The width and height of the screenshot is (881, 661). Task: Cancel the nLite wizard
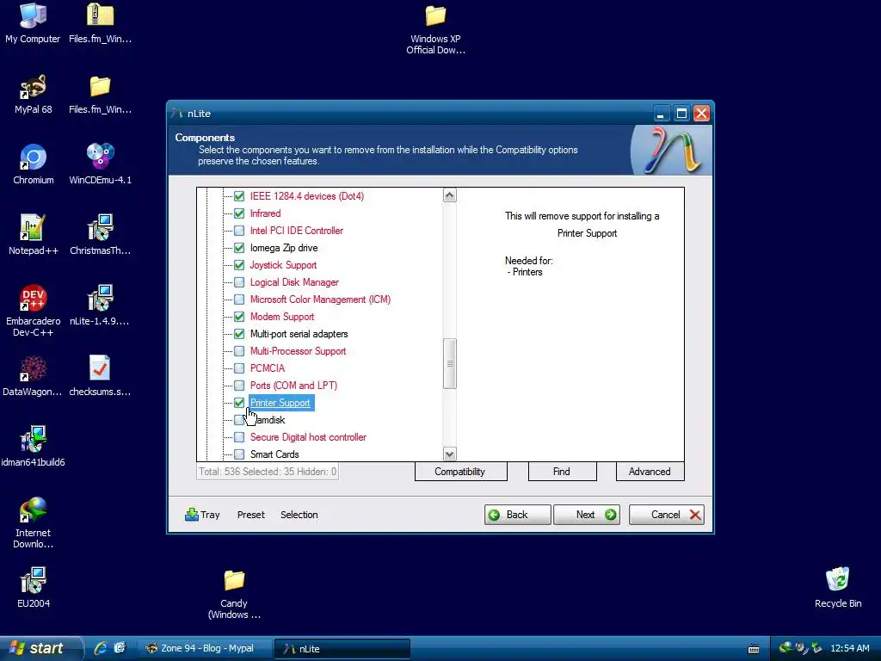tap(667, 515)
